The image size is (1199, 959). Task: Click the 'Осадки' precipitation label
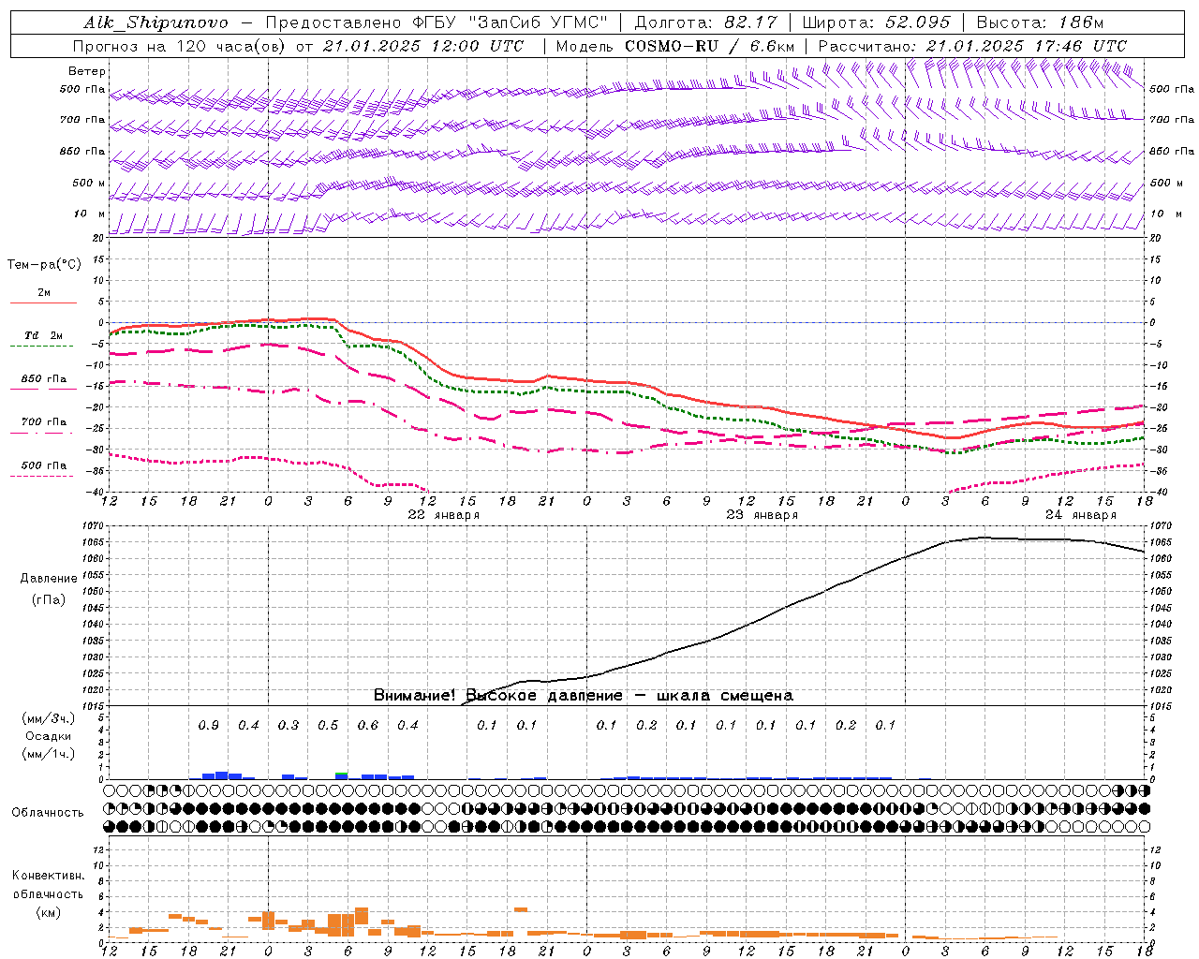coord(49,736)
